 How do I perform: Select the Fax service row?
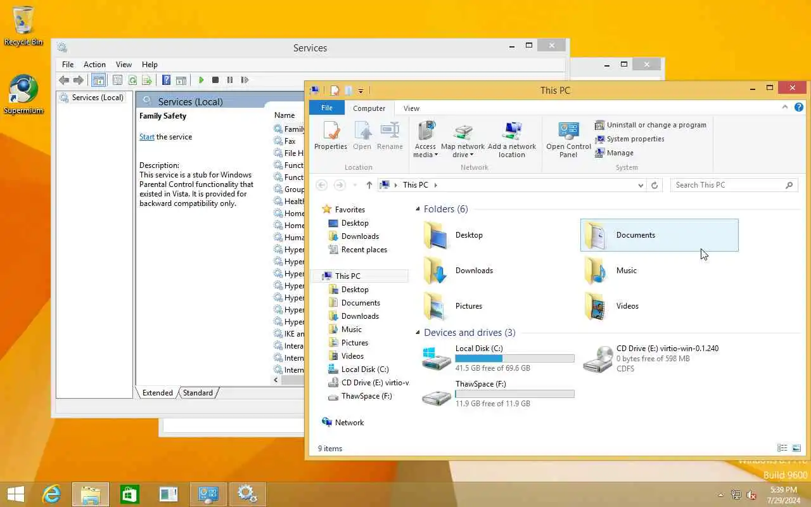point(289,141)
